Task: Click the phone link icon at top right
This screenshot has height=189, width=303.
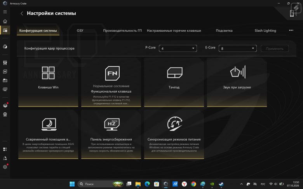Action: click(293, 13)
